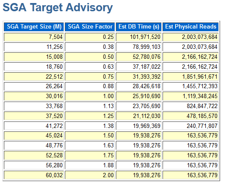The width and height of the screenshot is (227, 185).
Task: Click the 19,969,369 DB time cell
Action: pyautogui.click(x=138, y=126)
